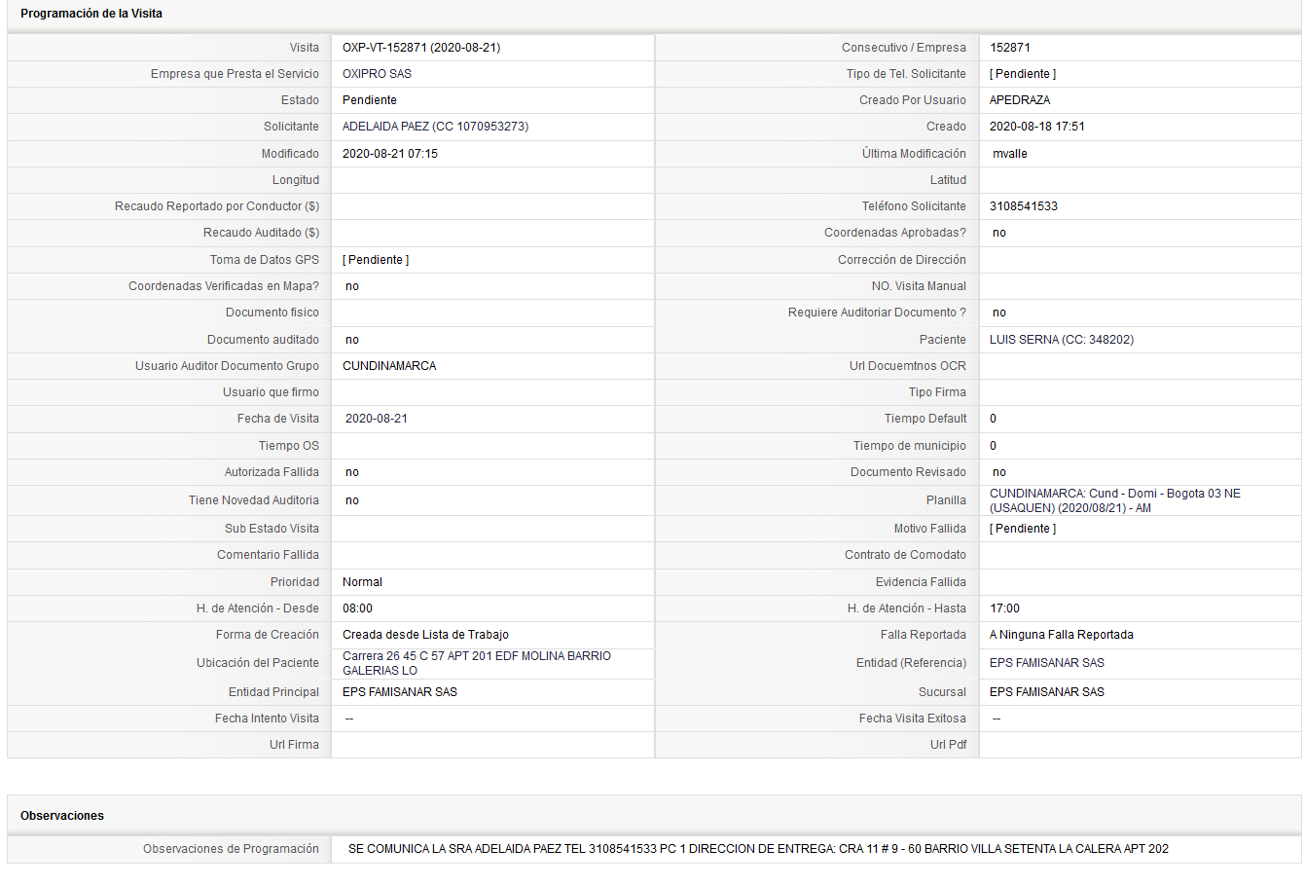Select visit code OXP-VT-152871 (2020-08-21)

tap(421, 48)
